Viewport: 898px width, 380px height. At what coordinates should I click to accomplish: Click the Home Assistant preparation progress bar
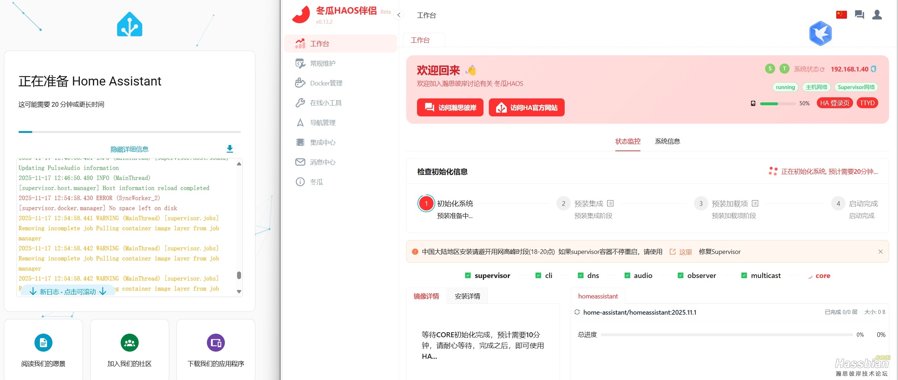[x=129, y=132]
